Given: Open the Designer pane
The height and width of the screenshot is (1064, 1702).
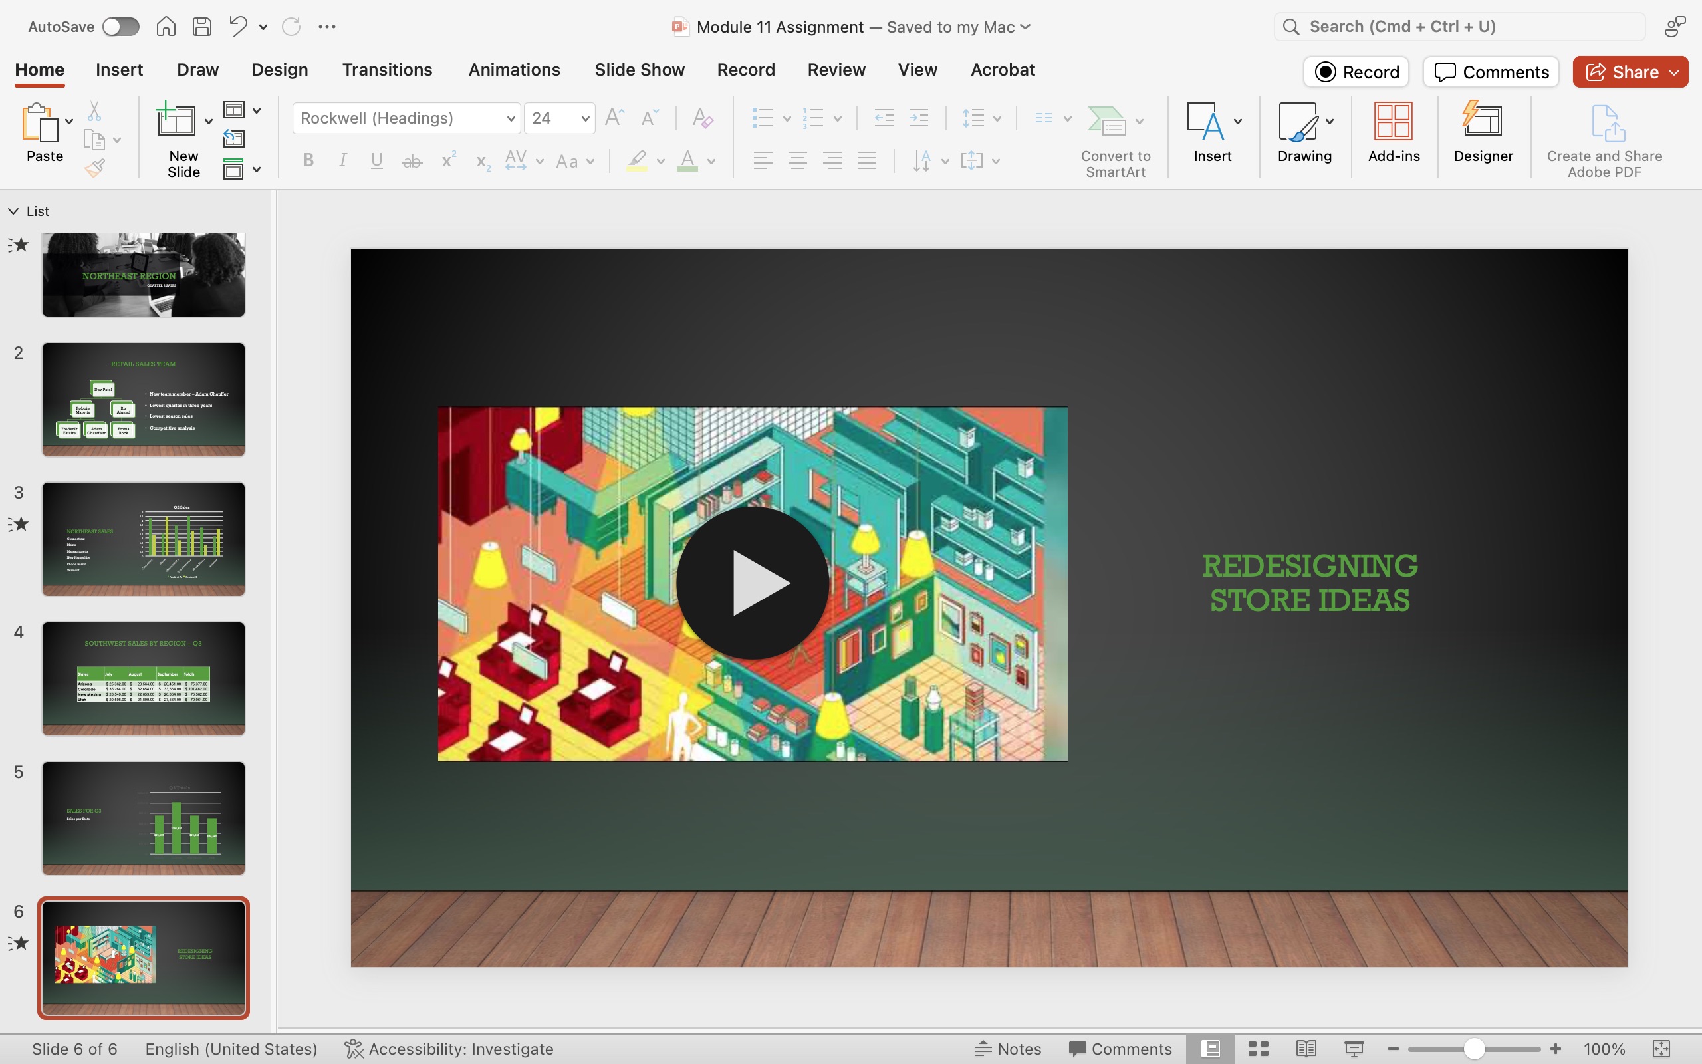Looking at the screenshot, I should (x=1483, y=132).
